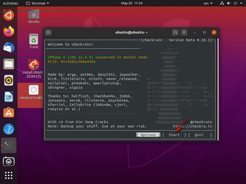Expand the Terminal app menu
The image size is (246, 184).
(x=37, y=3)
